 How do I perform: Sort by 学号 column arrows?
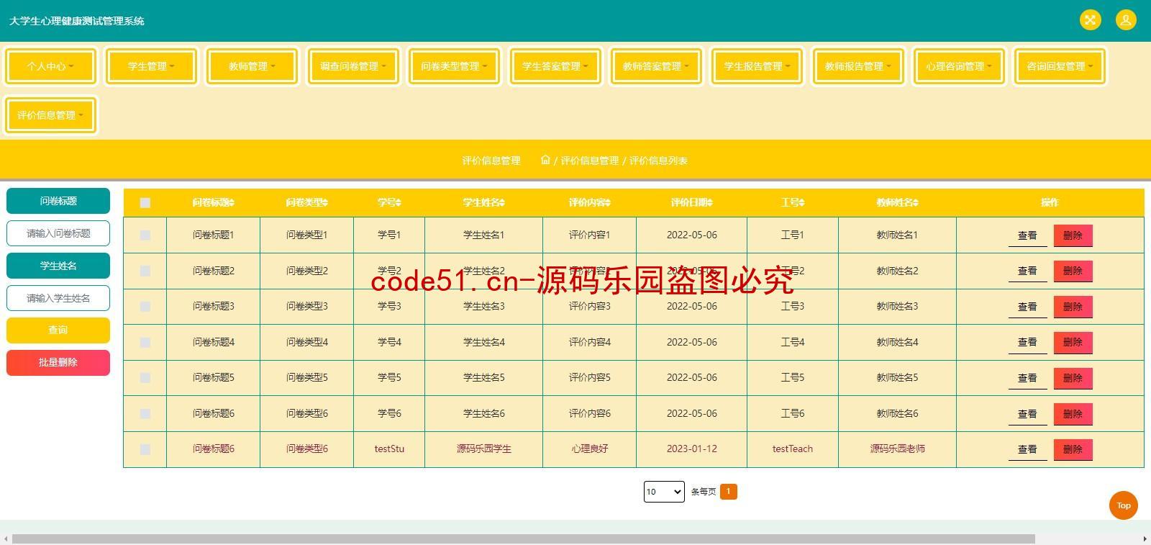coord(399,203)
